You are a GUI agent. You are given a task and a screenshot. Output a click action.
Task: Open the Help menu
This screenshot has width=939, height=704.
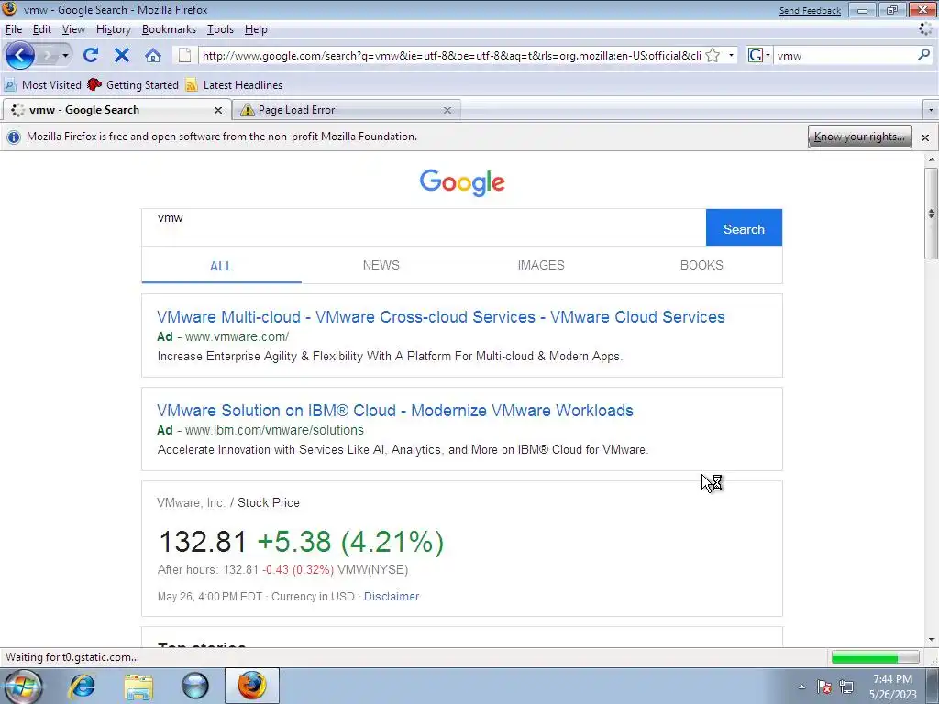pos(256,29)
